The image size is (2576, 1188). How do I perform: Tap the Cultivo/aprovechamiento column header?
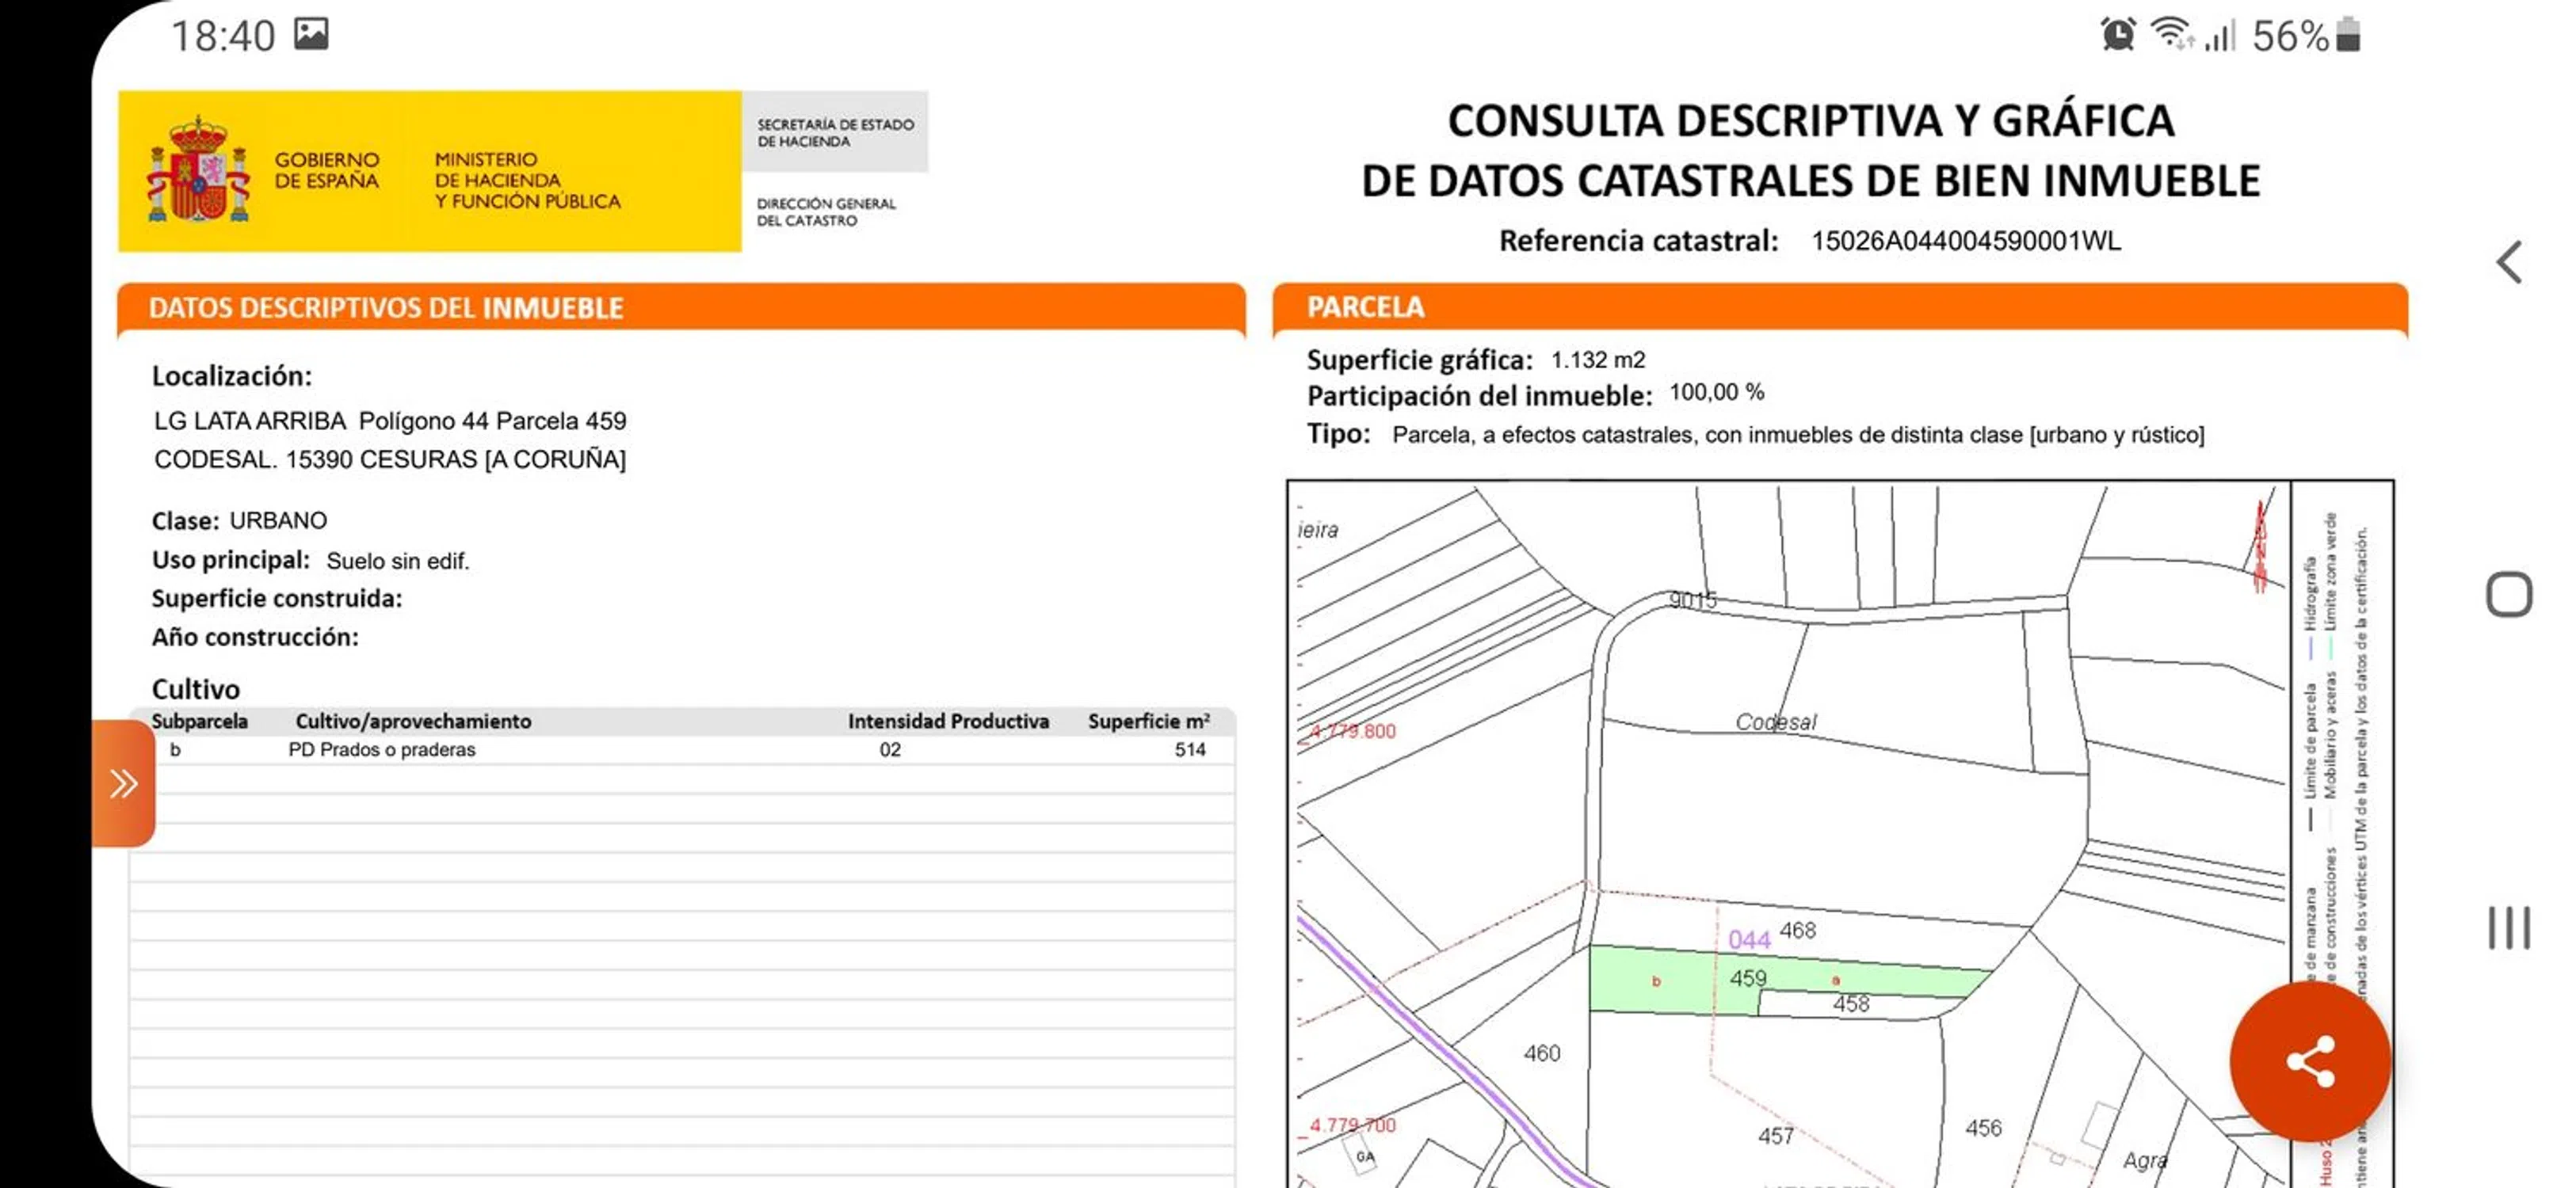(x=413, y=721)
